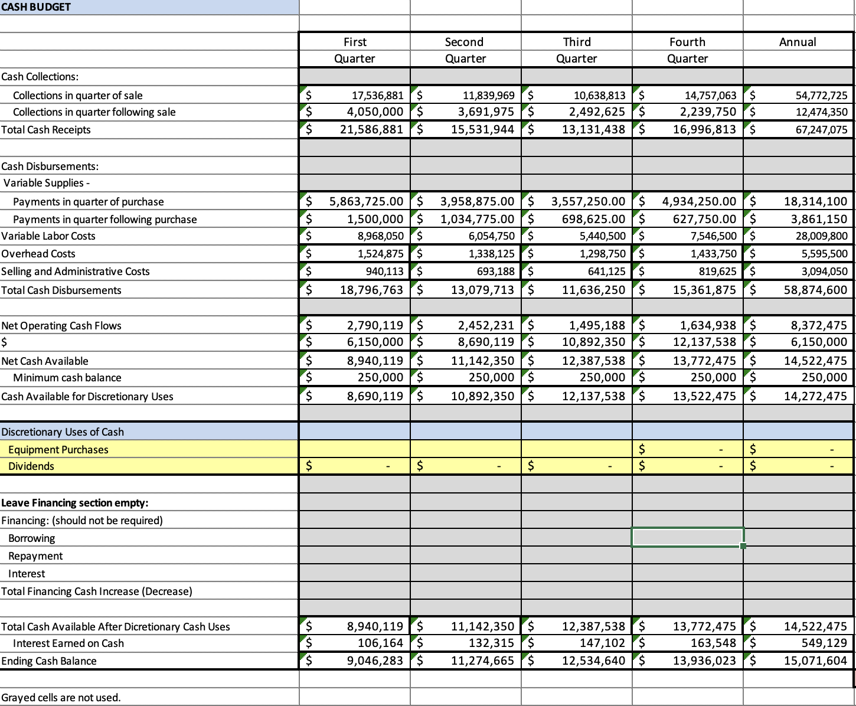Select 'Collections in quarter of sale' label

pos(78,95)
